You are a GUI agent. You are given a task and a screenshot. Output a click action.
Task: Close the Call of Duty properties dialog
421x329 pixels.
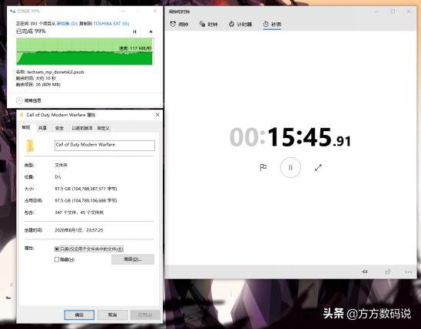point(157,115)
